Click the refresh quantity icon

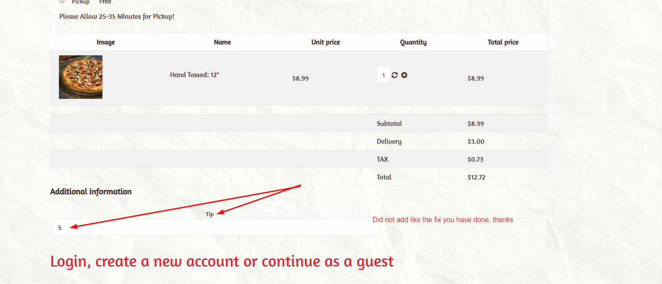pos(395,75)
